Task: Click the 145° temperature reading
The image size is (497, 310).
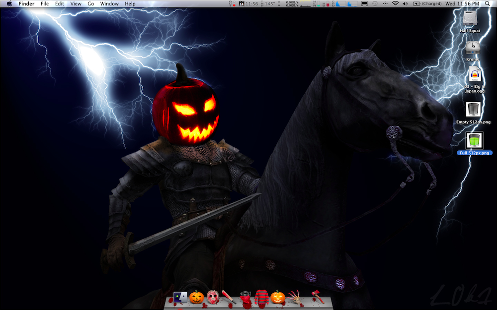Action: click(x=269, y=4)
